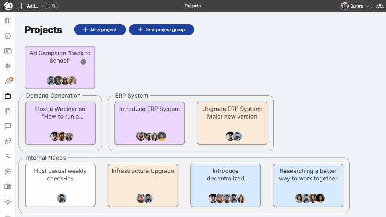Click the New project group button

161,29
